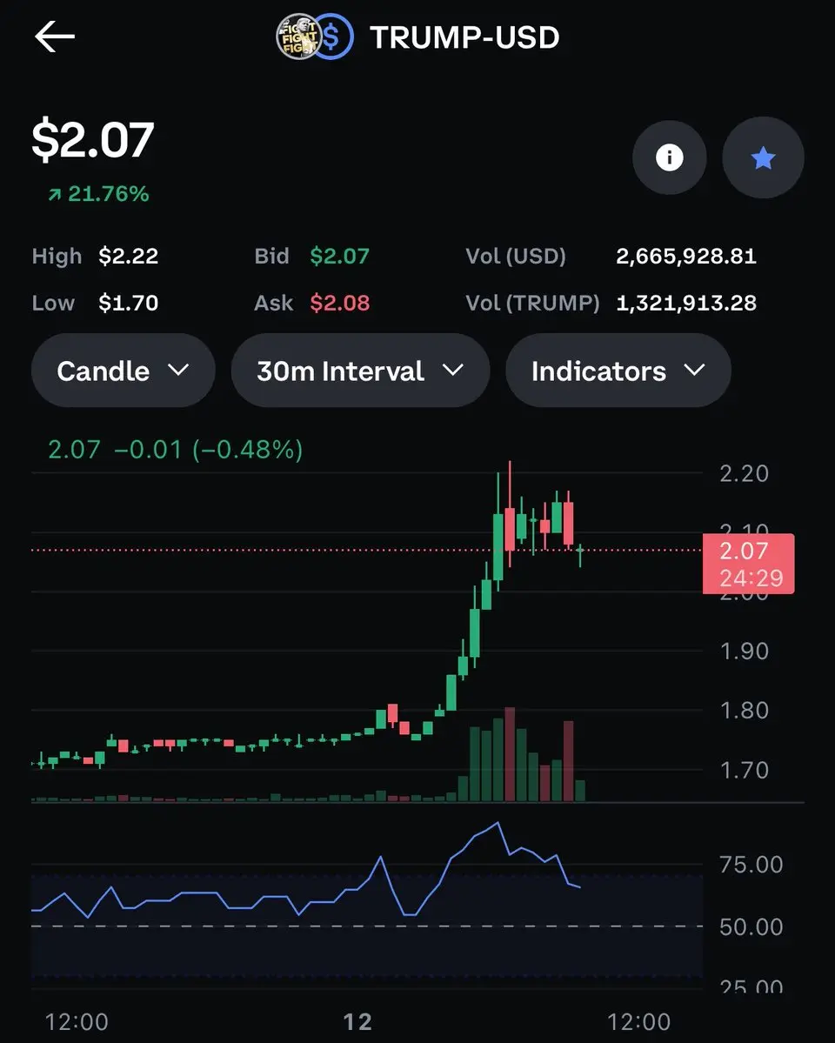The image size is (835, 1043).
Task: Click the tallest red volume bar
Action: click(x=510, y=754)
